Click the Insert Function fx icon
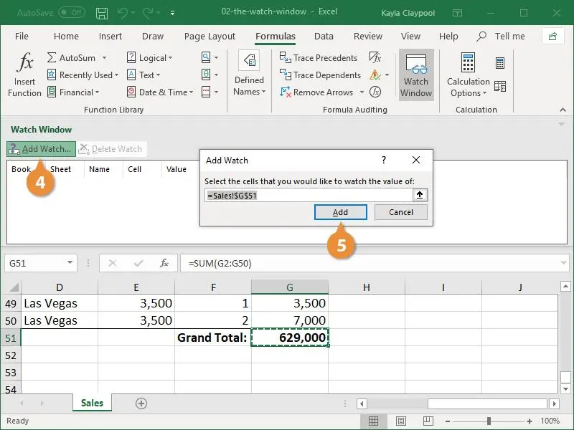 pos(25,62)
